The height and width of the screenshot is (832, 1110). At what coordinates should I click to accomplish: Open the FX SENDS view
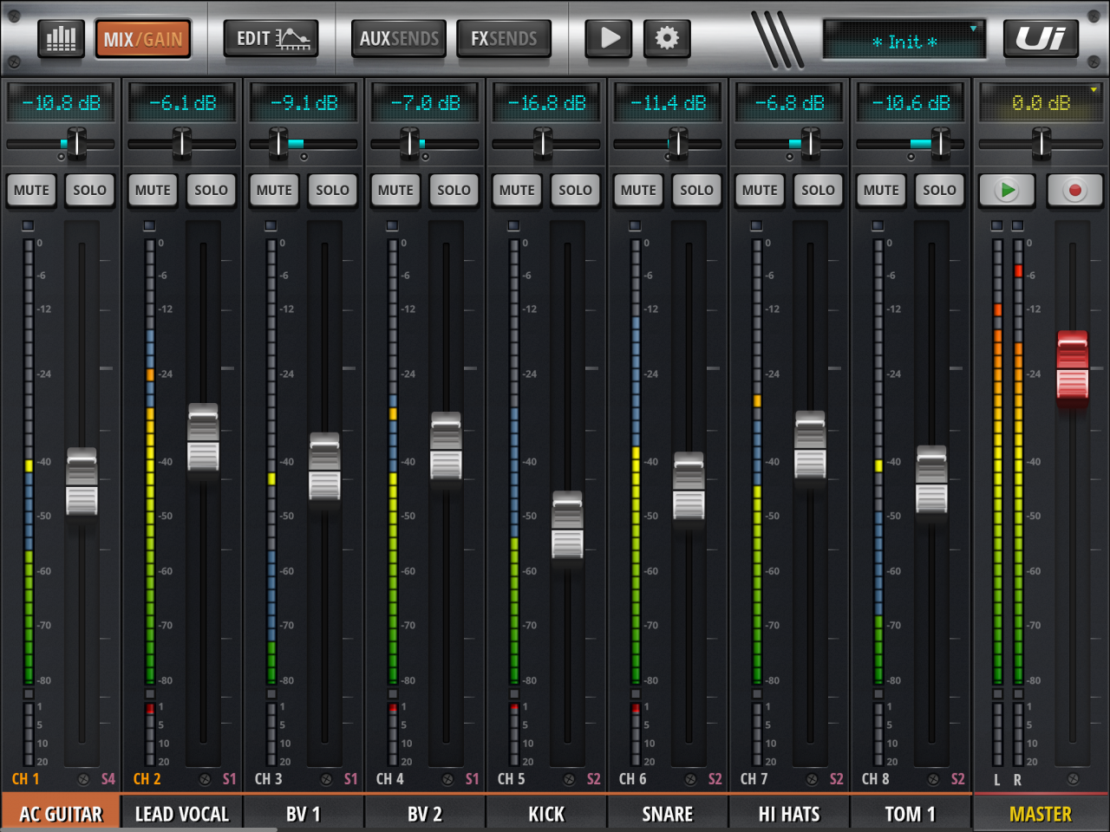(504, 39)
